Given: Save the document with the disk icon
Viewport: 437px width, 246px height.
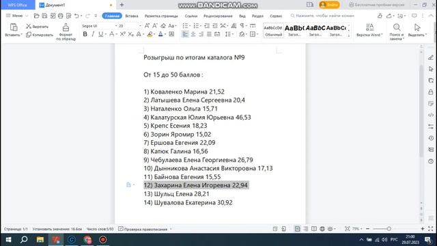Looking at the screenshot, I should [x=44, y=16].
